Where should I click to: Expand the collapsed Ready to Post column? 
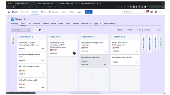click(155, 43)
